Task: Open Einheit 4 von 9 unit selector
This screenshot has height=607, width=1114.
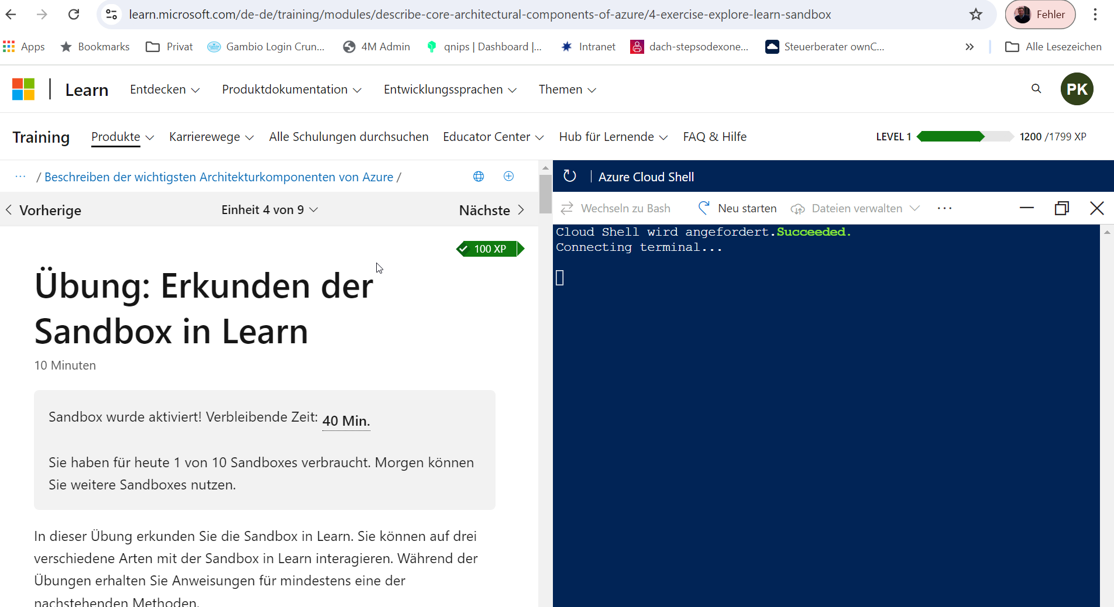Action: point(270,210)
